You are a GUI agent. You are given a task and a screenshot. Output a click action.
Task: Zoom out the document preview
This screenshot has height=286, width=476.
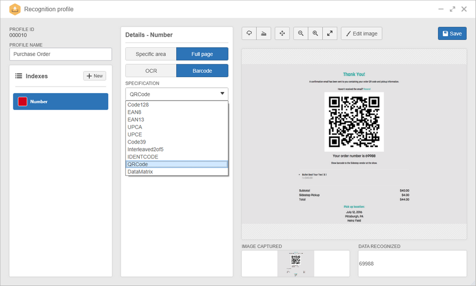click(x=301, y=33)
